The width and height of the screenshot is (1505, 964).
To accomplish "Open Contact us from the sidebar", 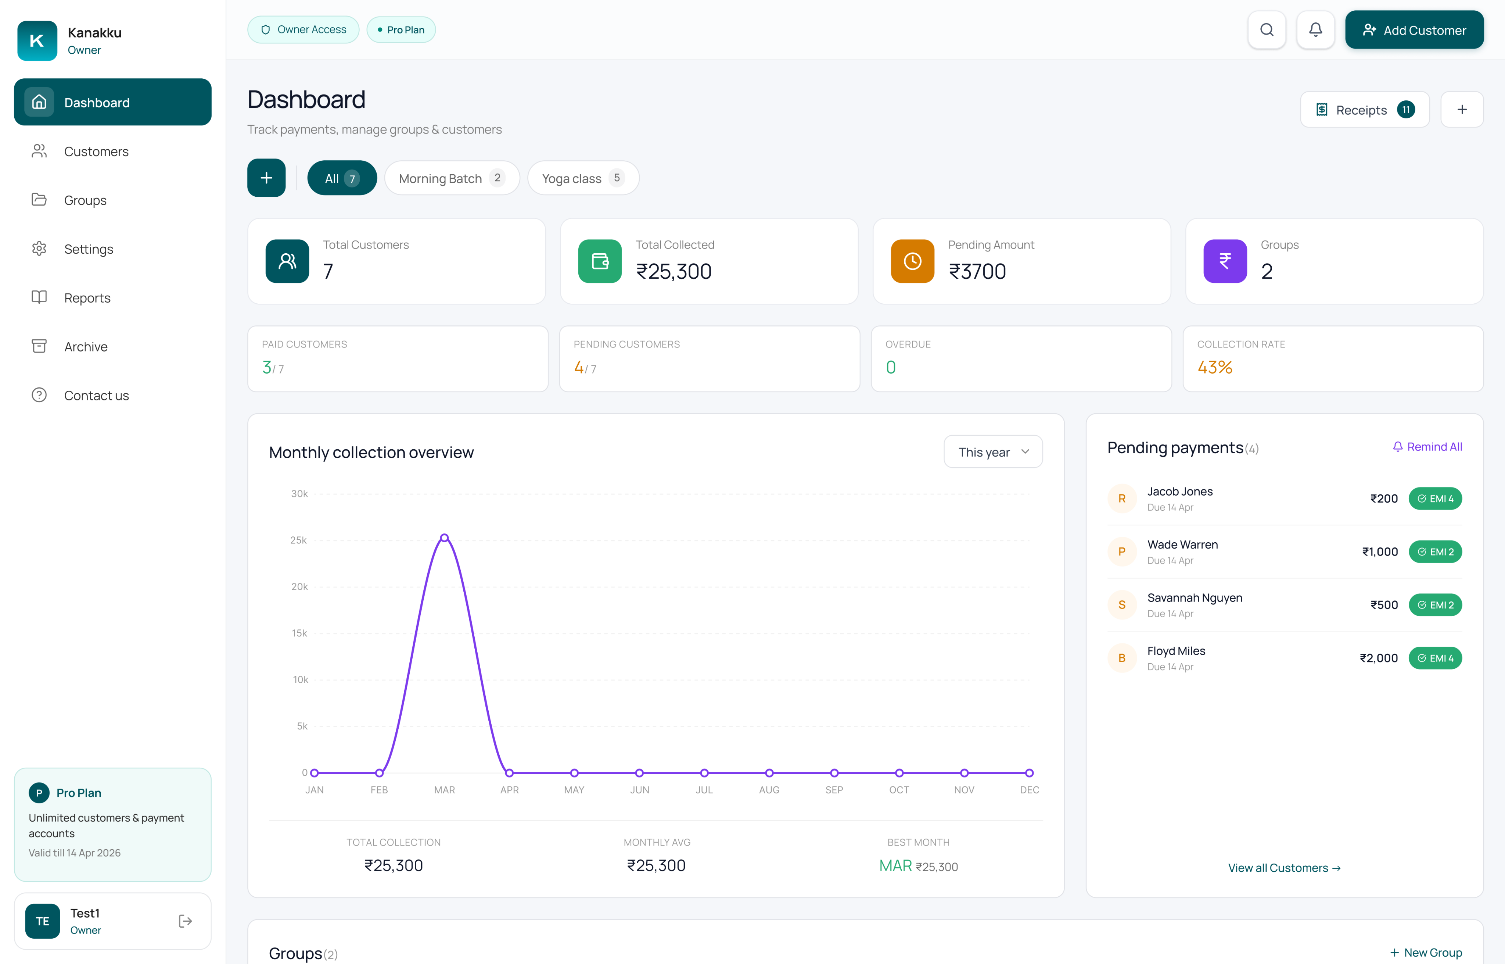I will point(97,395).
